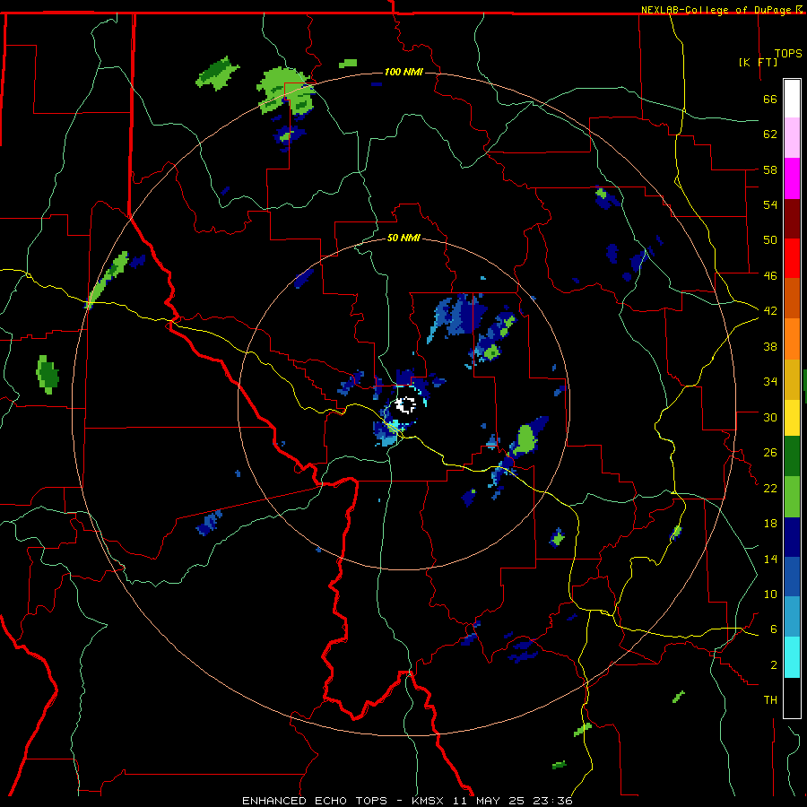Click the legend value '54'
The image size is (807, 807).
[770, 204]
